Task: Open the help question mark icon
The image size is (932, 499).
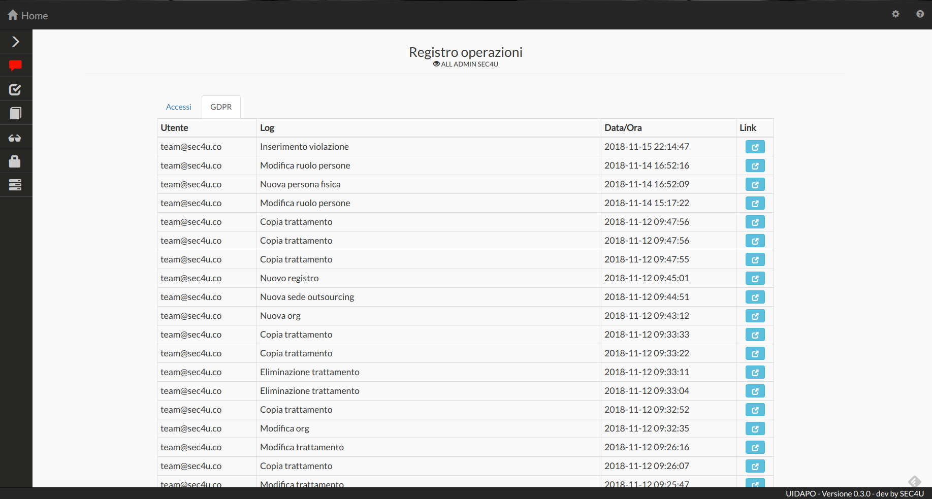Action: point(920,14)
